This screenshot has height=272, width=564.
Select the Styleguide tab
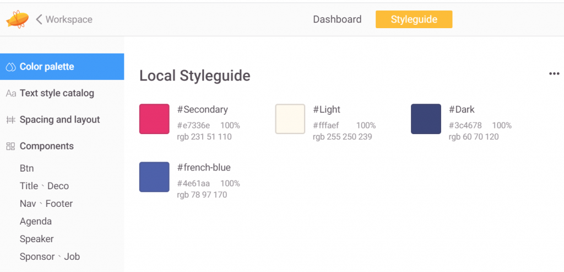point(414,19)
